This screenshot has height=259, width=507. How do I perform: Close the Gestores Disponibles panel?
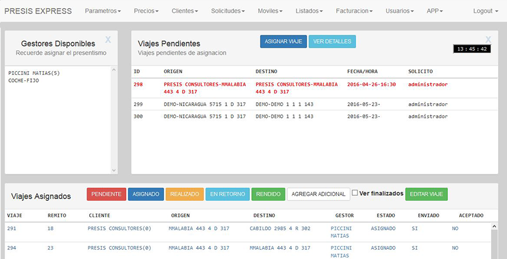108,40
